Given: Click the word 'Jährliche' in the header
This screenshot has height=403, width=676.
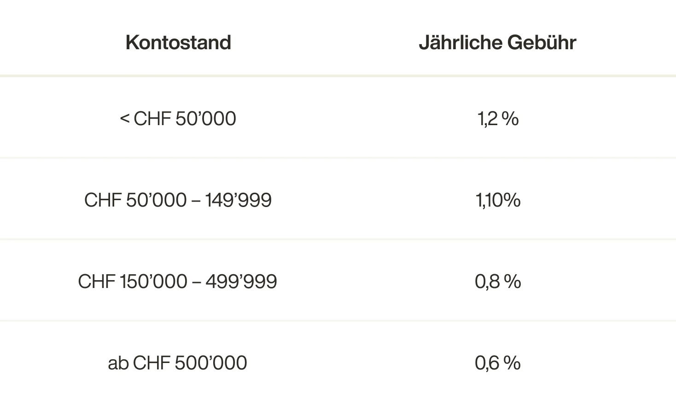Looking at the screenshot, I should click(x=460, y=42).
